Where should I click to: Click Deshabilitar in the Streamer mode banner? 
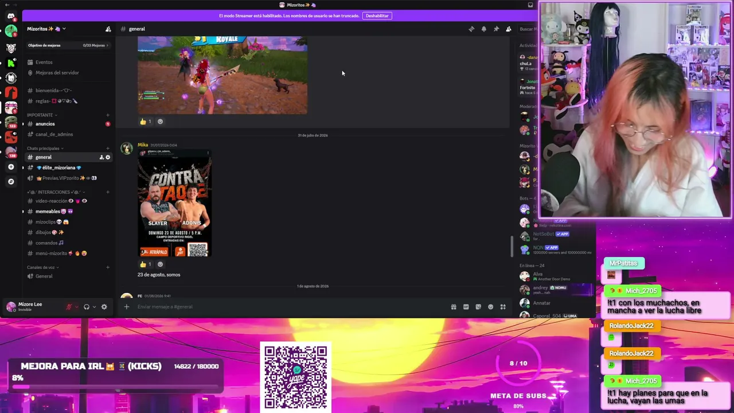(x=377, y=15)
